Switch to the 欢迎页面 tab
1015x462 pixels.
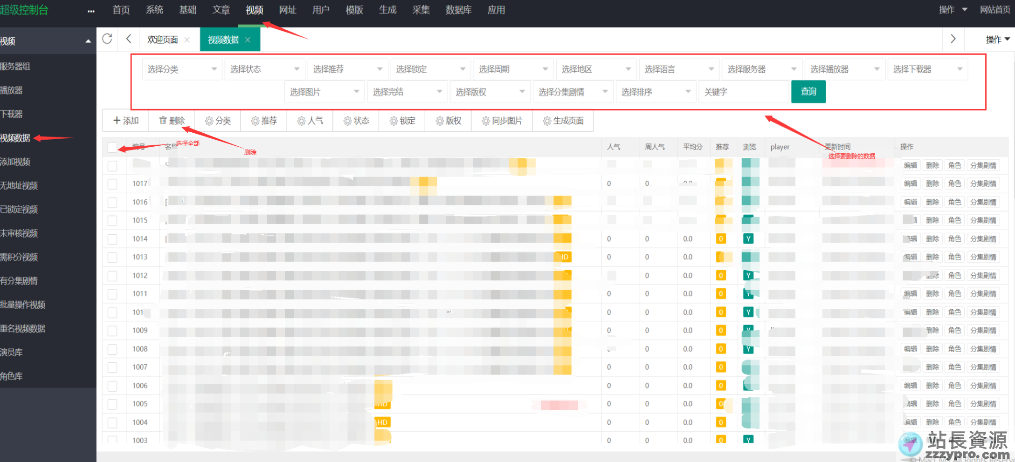tap(162, 40)
